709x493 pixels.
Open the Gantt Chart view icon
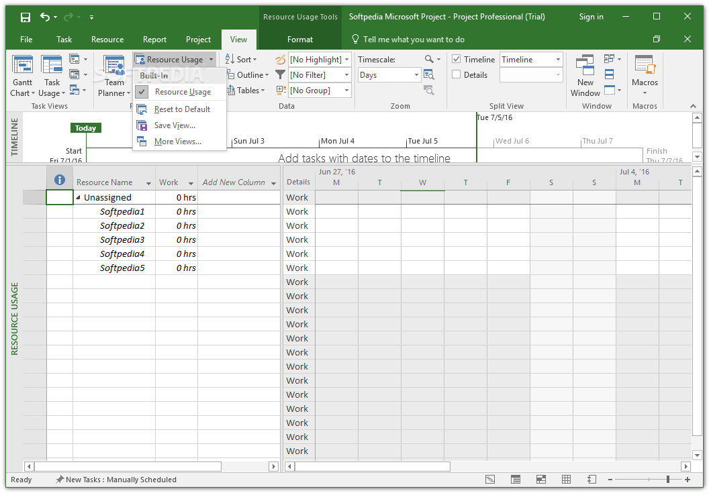click(x=22, y=64)
